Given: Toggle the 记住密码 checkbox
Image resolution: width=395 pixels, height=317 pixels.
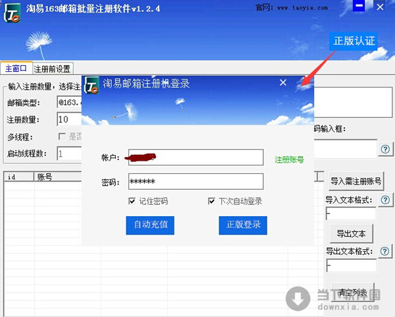Looking at the screenshot, I should click(x=132, y=201).
